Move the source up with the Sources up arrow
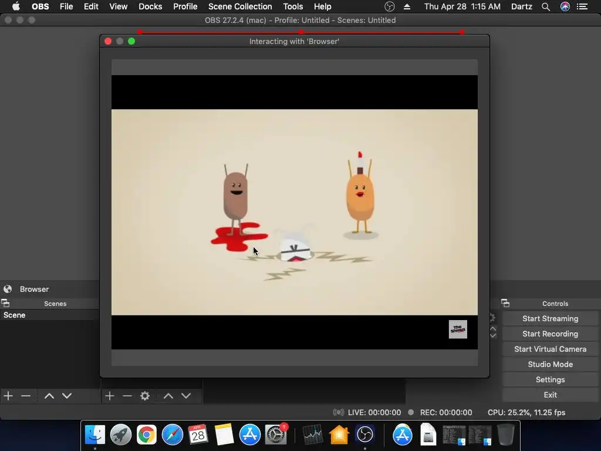The image size is (601, 451). [168, 396]
